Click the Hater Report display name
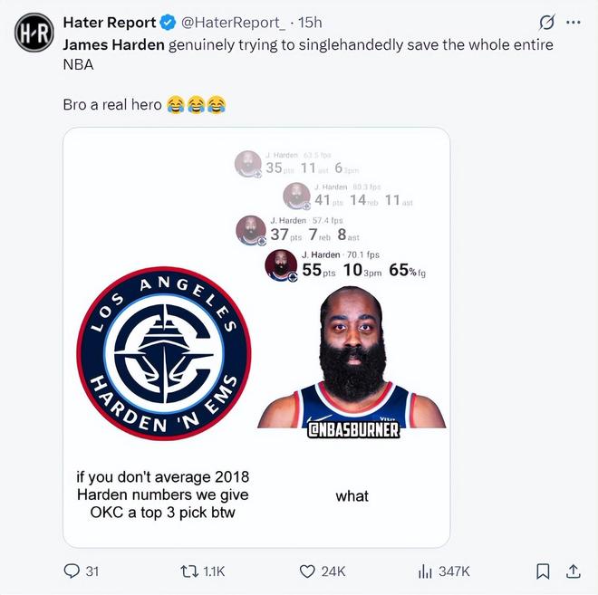The width and height of the screenshot is (598, 595). click(110, 23)
